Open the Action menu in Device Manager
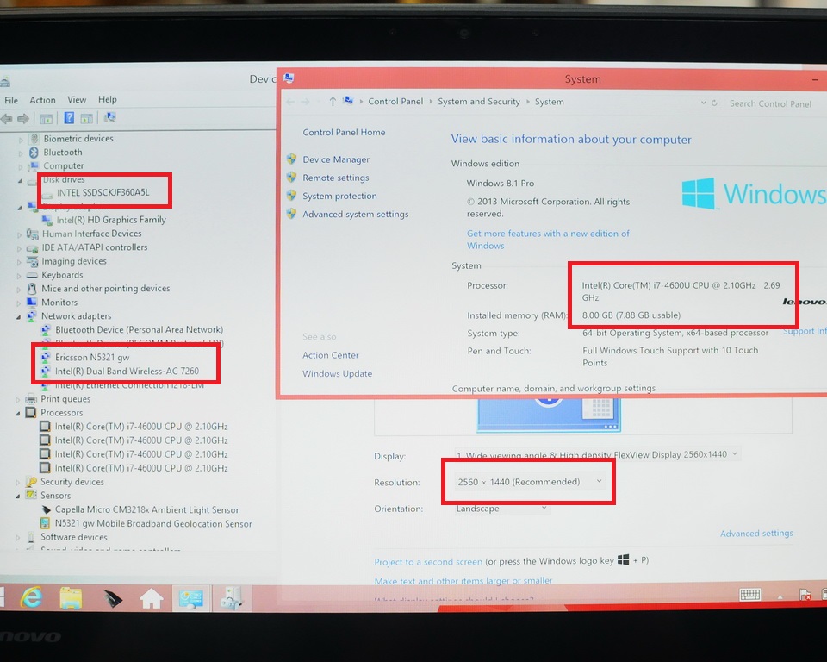Viewport: 827px width, 662px height. [x=42, y=100]
